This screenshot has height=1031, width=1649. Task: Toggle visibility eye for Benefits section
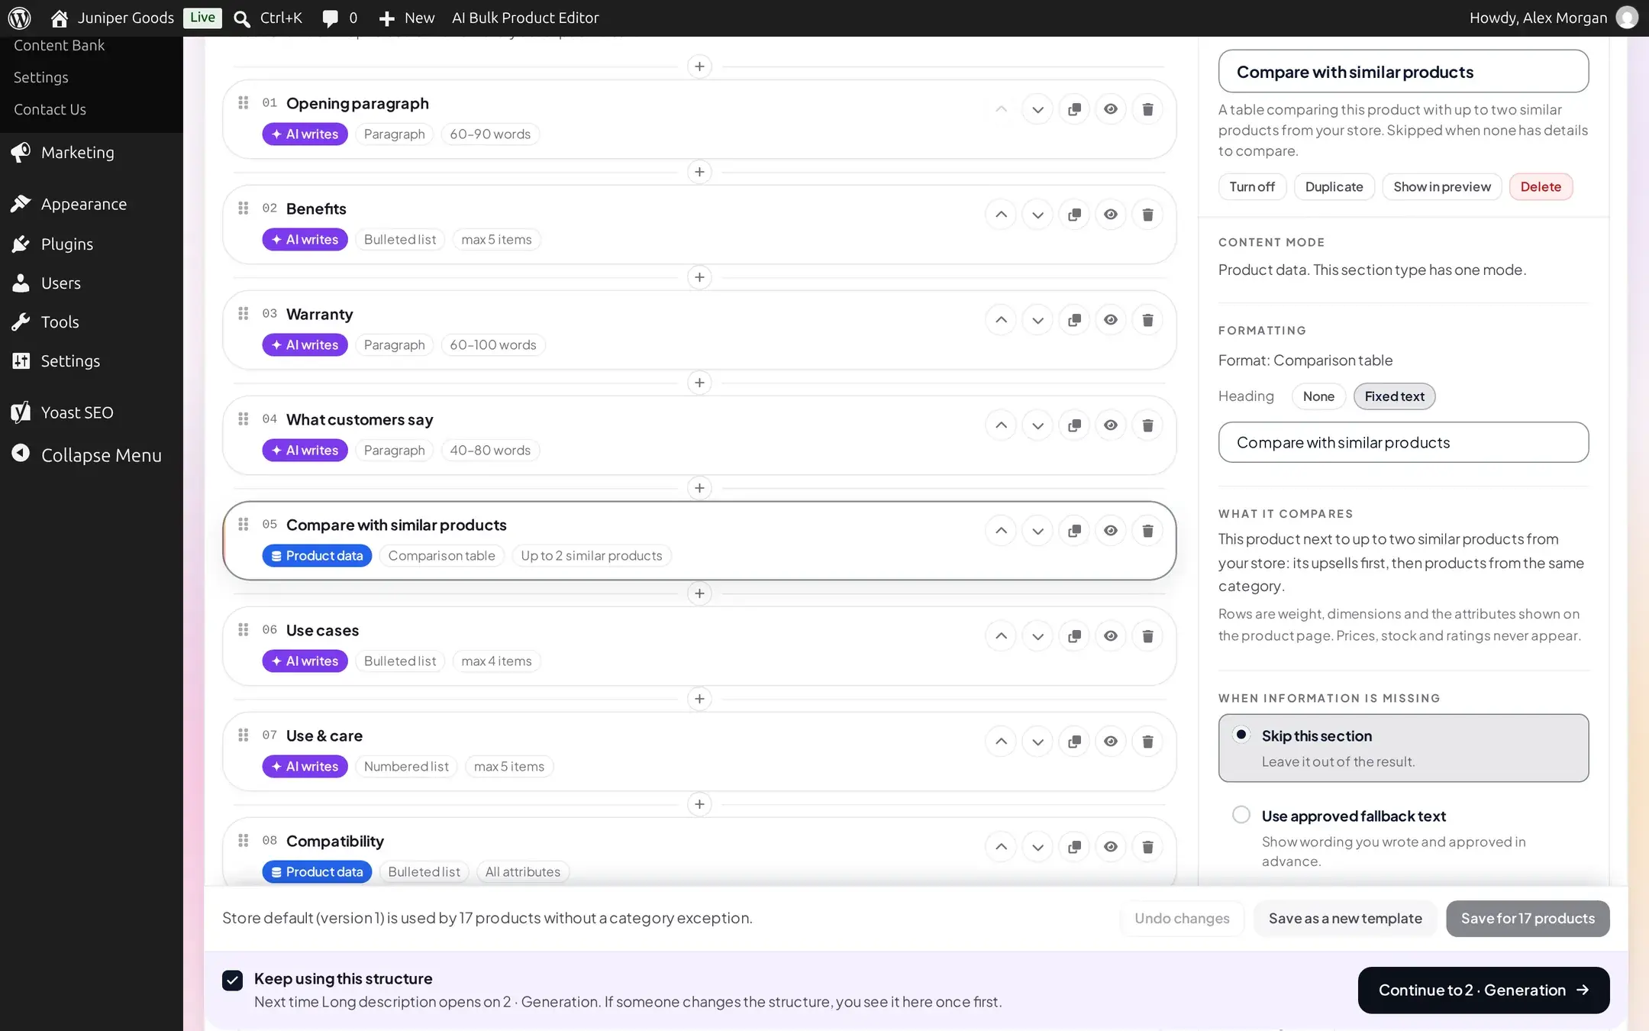(x=1111, y=215)
